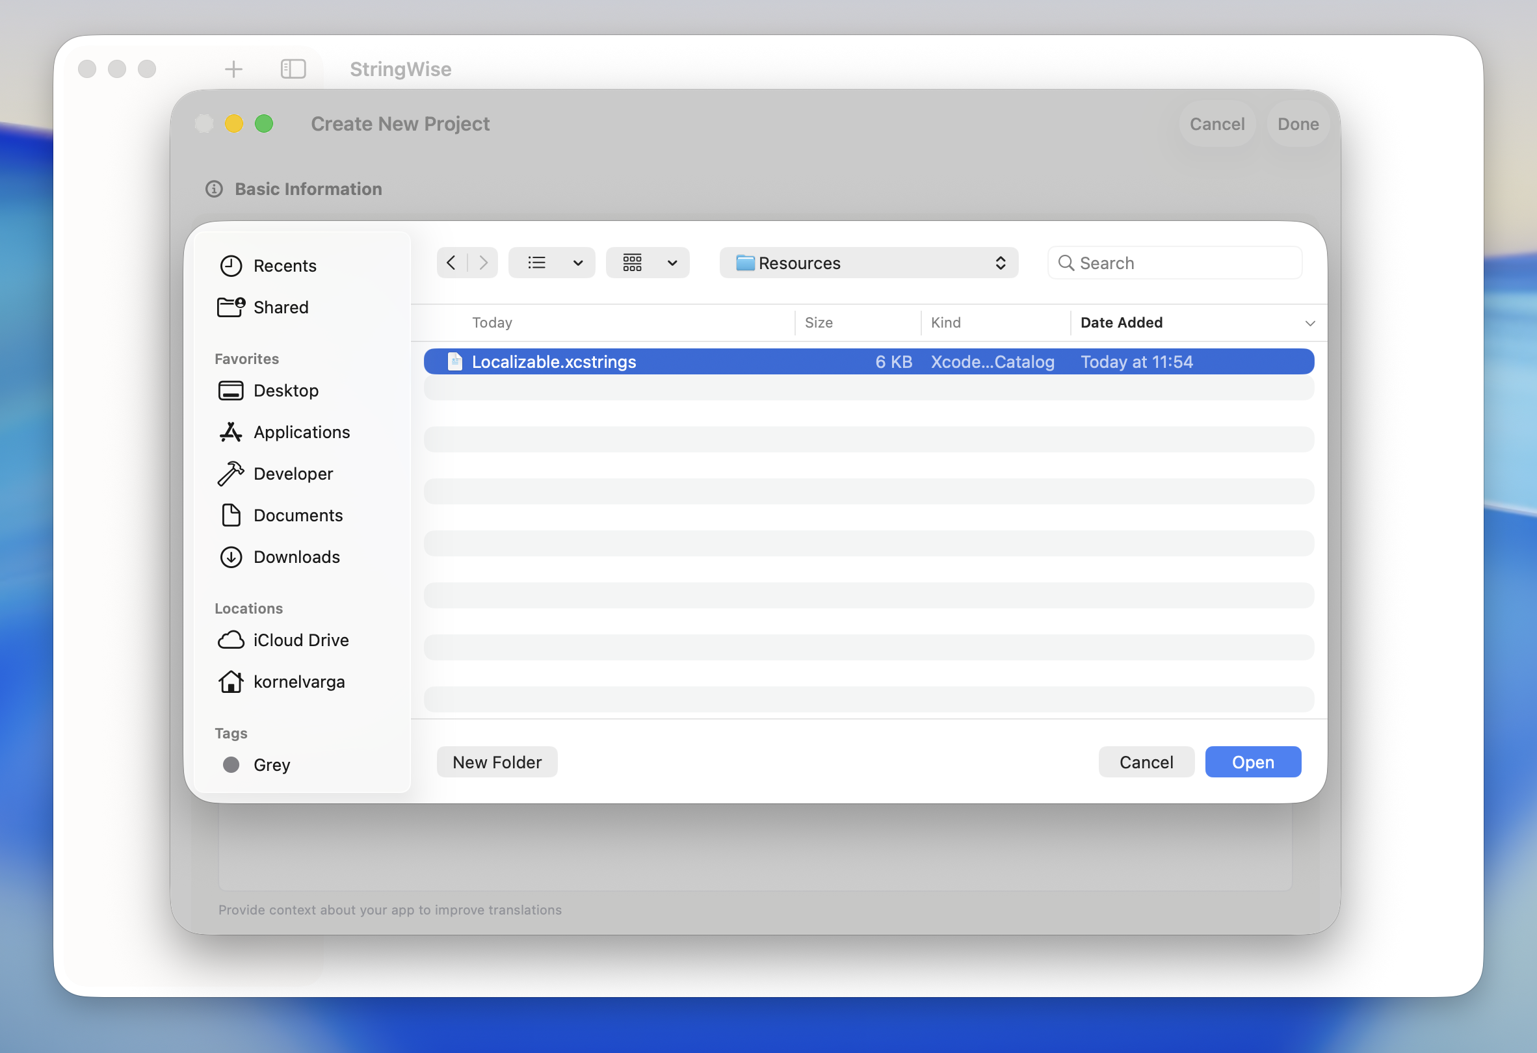
Task: Go to the Developer folder
Action: point(293,474)
